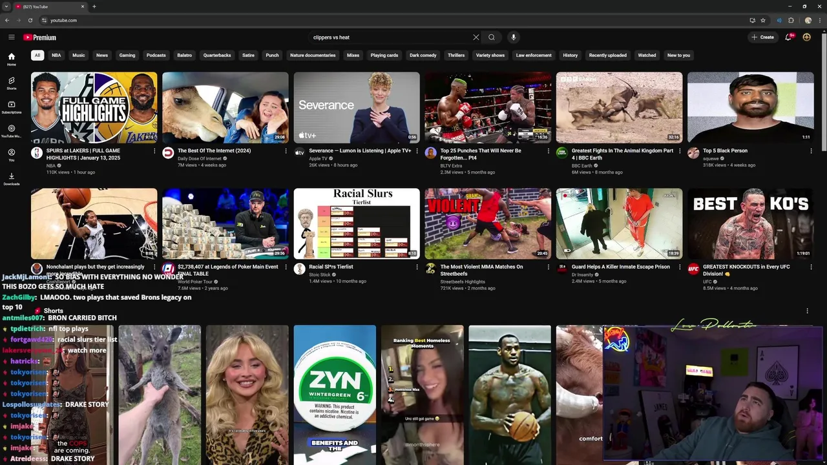Open options menu for GREATEST KNOCKOUTS UFC video
The width and height of the screenshot is (827, 465).
click(x=811, y=267)
